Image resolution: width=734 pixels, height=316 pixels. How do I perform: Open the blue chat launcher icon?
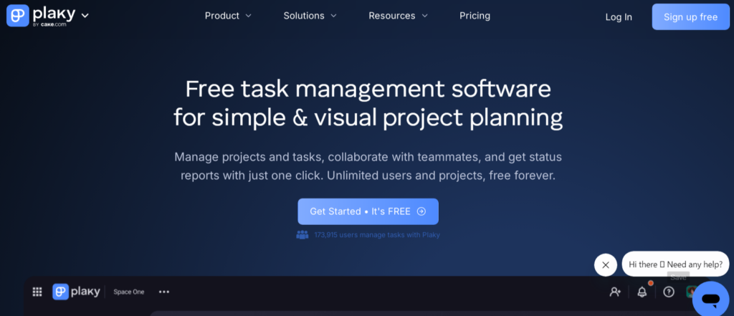[x=710, y=300]
